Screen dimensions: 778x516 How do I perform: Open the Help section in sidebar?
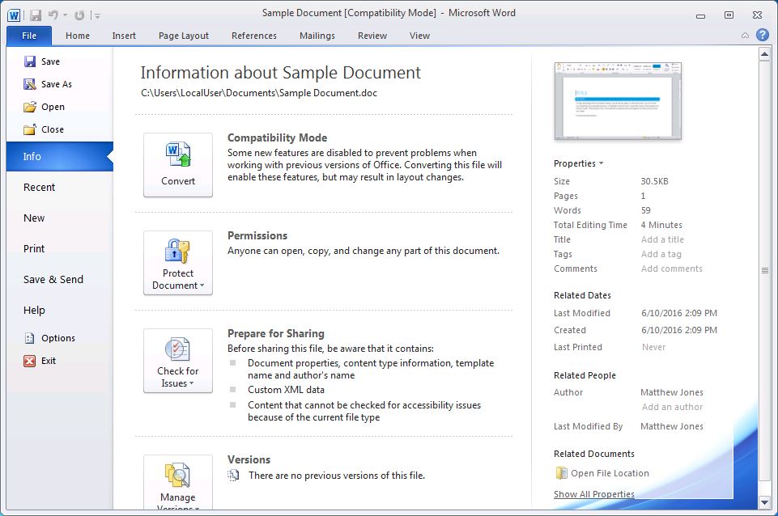pyautogui.click(x=60, y=311)
